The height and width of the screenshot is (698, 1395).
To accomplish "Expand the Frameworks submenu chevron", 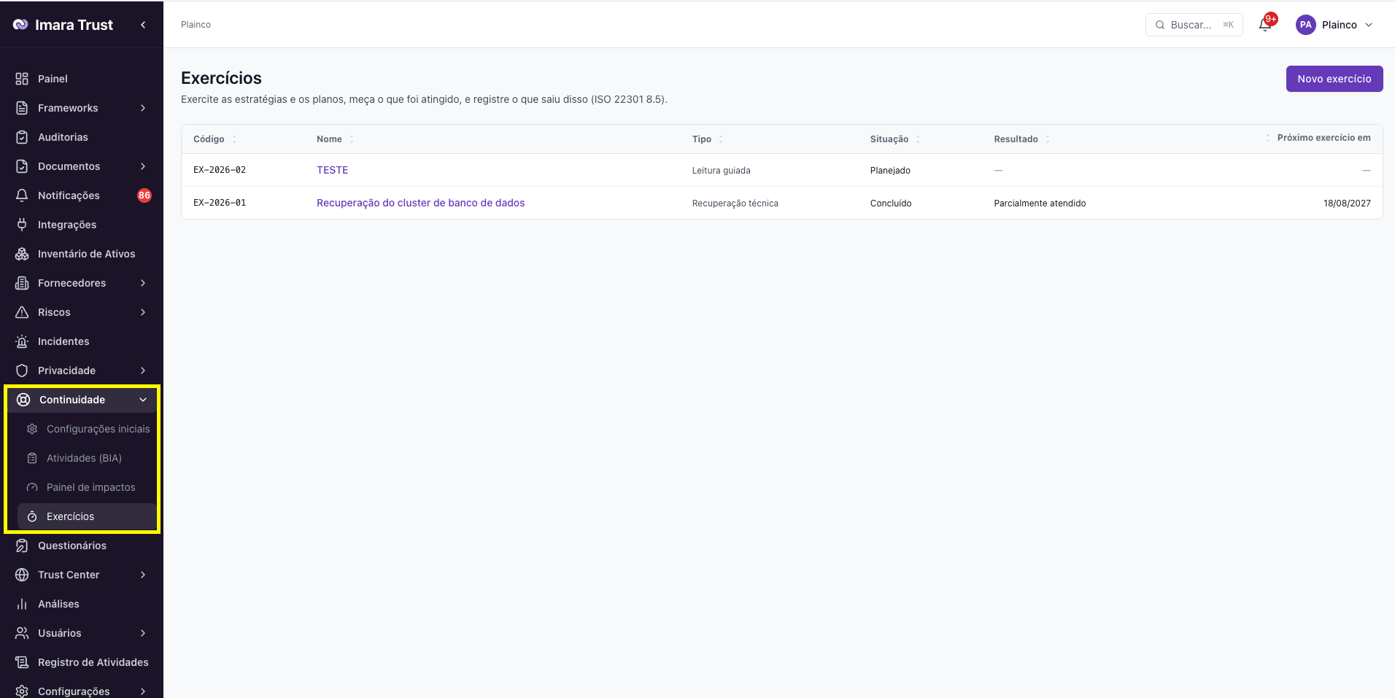I will tap(143, 108).
